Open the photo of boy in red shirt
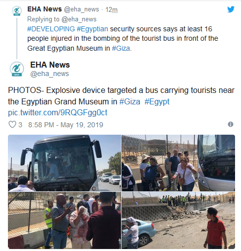The width and height of the screenshot is (241, 251). (x=179, y=220)
